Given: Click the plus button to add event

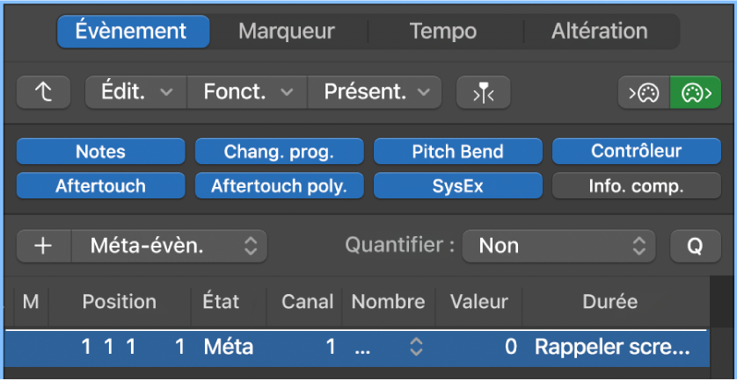Looking at the screenshot, I should click(x=43, y=246).
